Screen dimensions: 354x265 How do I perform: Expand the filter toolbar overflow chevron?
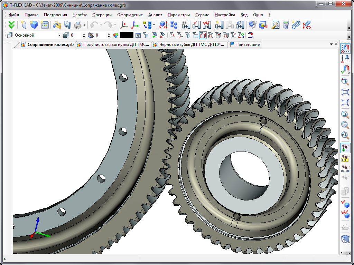[x=349, y=37]
